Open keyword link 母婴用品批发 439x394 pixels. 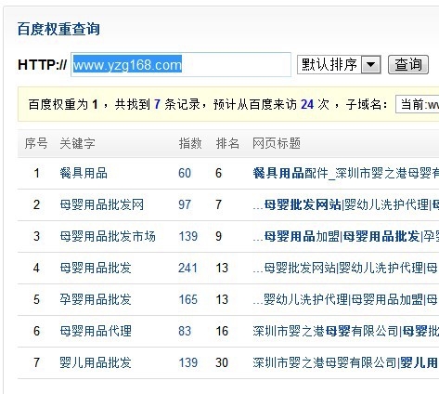click(x=96, y=268)
